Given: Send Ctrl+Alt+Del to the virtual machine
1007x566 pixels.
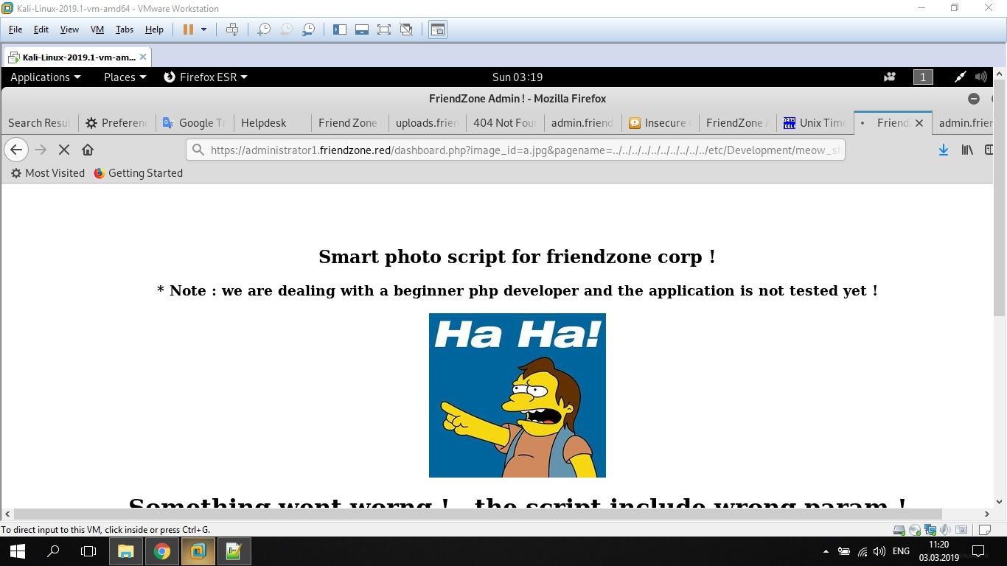Looking at the screenshot, I should click(232, 29).
